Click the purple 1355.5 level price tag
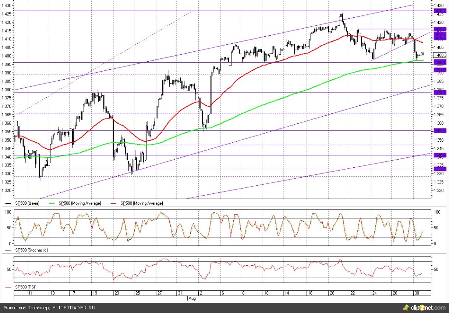This screenshot has width=449, height=313. click(x=440, y=131)
